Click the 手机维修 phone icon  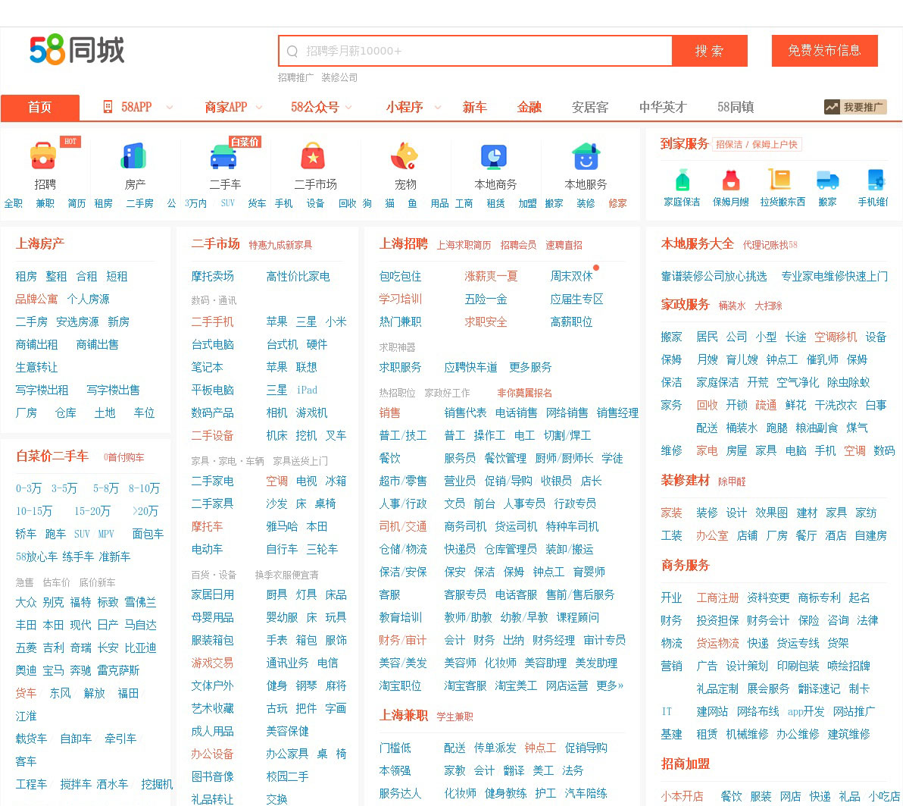pos(876,180)
